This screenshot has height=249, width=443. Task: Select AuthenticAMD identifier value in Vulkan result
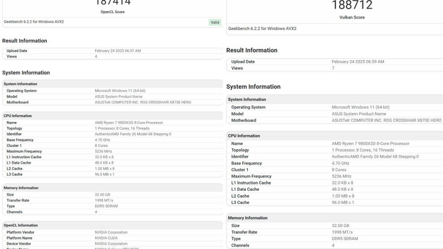pos(375,156)
